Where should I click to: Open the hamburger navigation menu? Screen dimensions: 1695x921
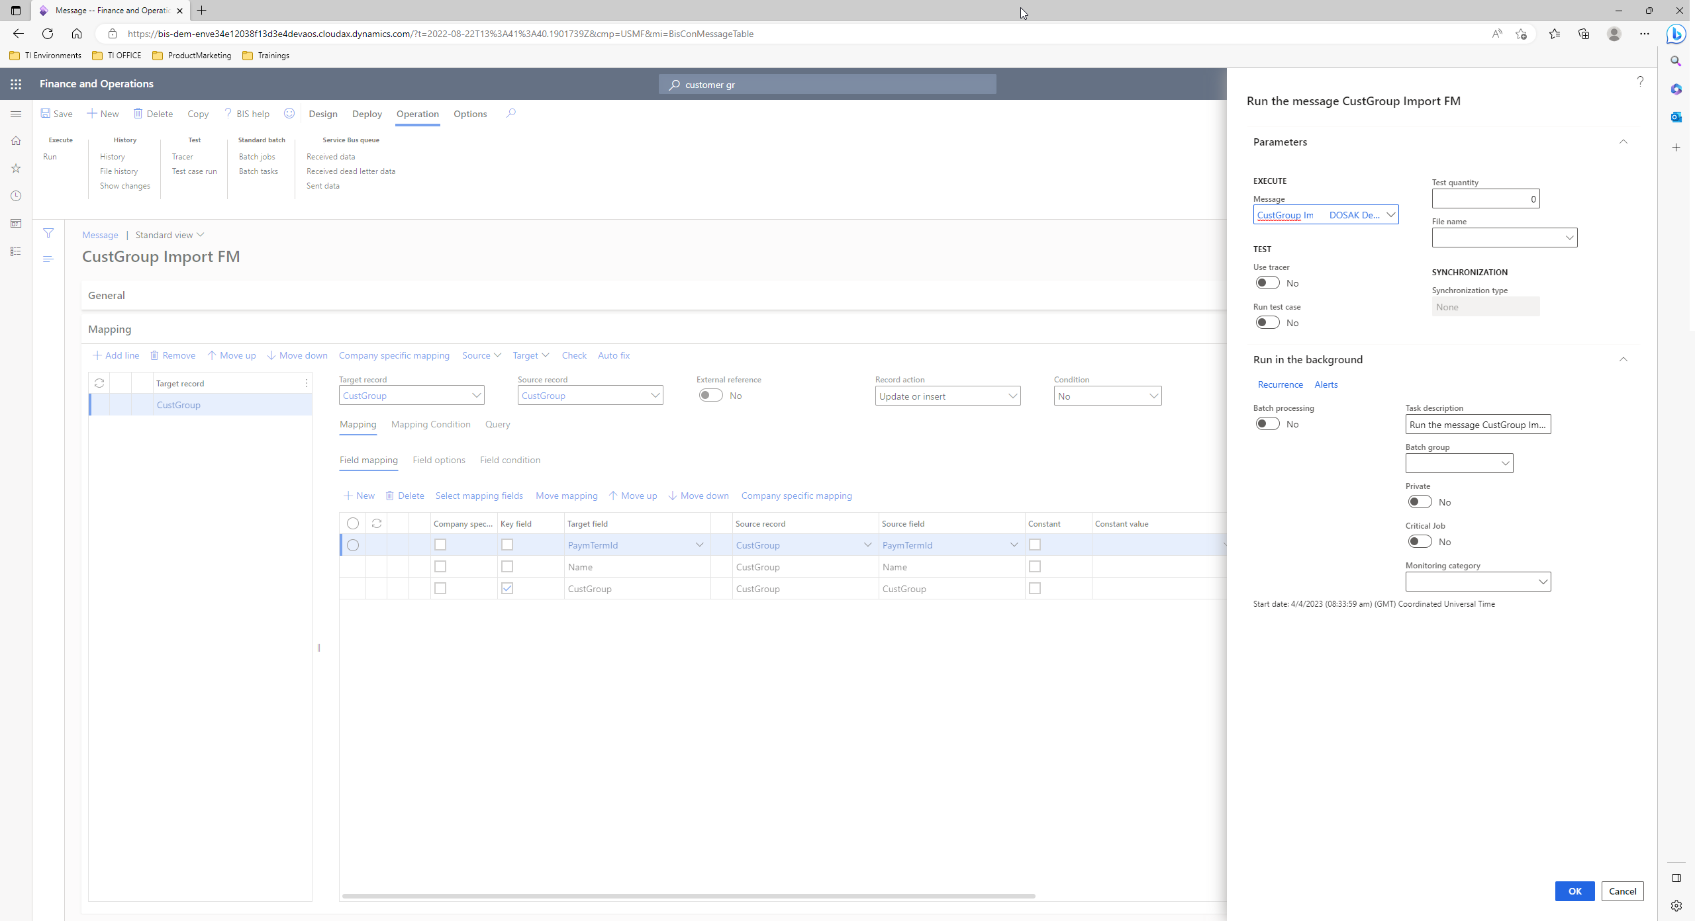[16, 113]
